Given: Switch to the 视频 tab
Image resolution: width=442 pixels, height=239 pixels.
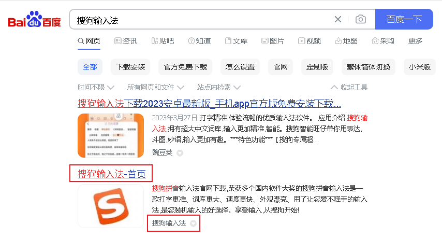Looking at the screenshot, I should pos(310,41).
